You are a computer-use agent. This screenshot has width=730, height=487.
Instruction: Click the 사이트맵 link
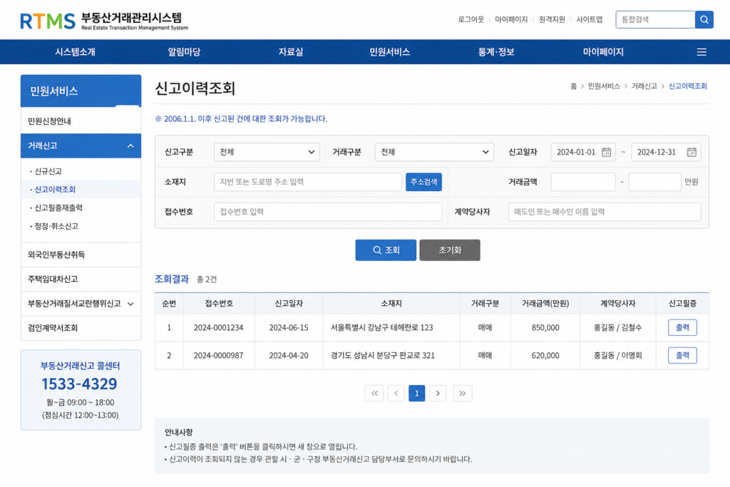[x=590, y=19]
